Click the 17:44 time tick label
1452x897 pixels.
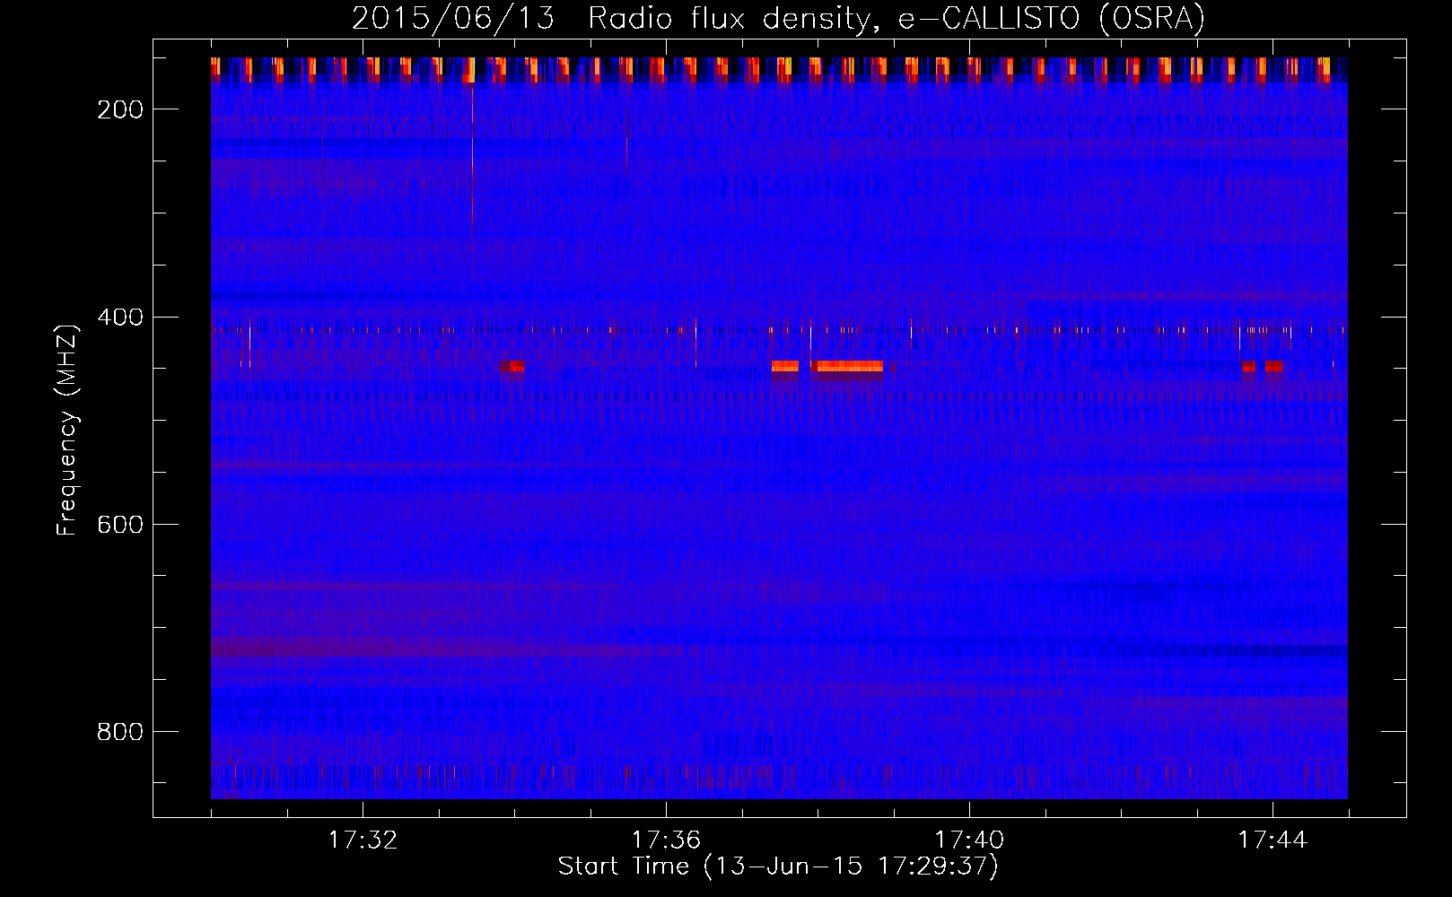[1273, 840]
